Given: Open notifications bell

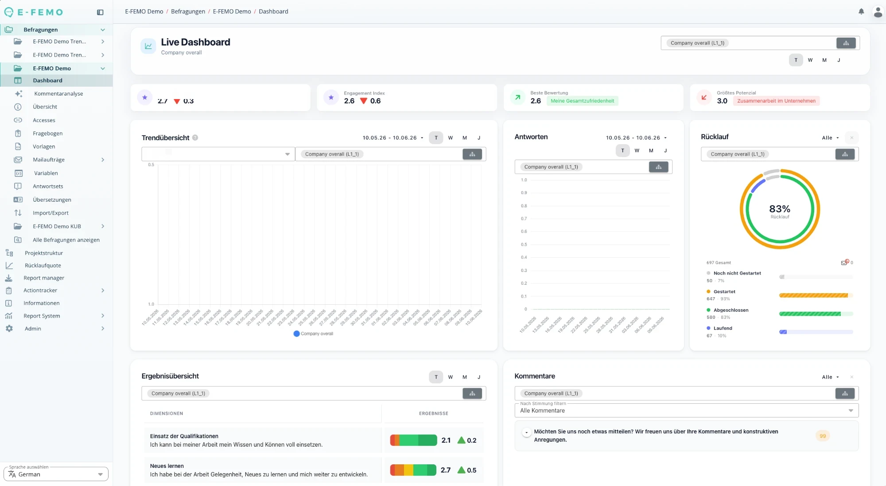Looking at the screenshot, I should [861, 11].
